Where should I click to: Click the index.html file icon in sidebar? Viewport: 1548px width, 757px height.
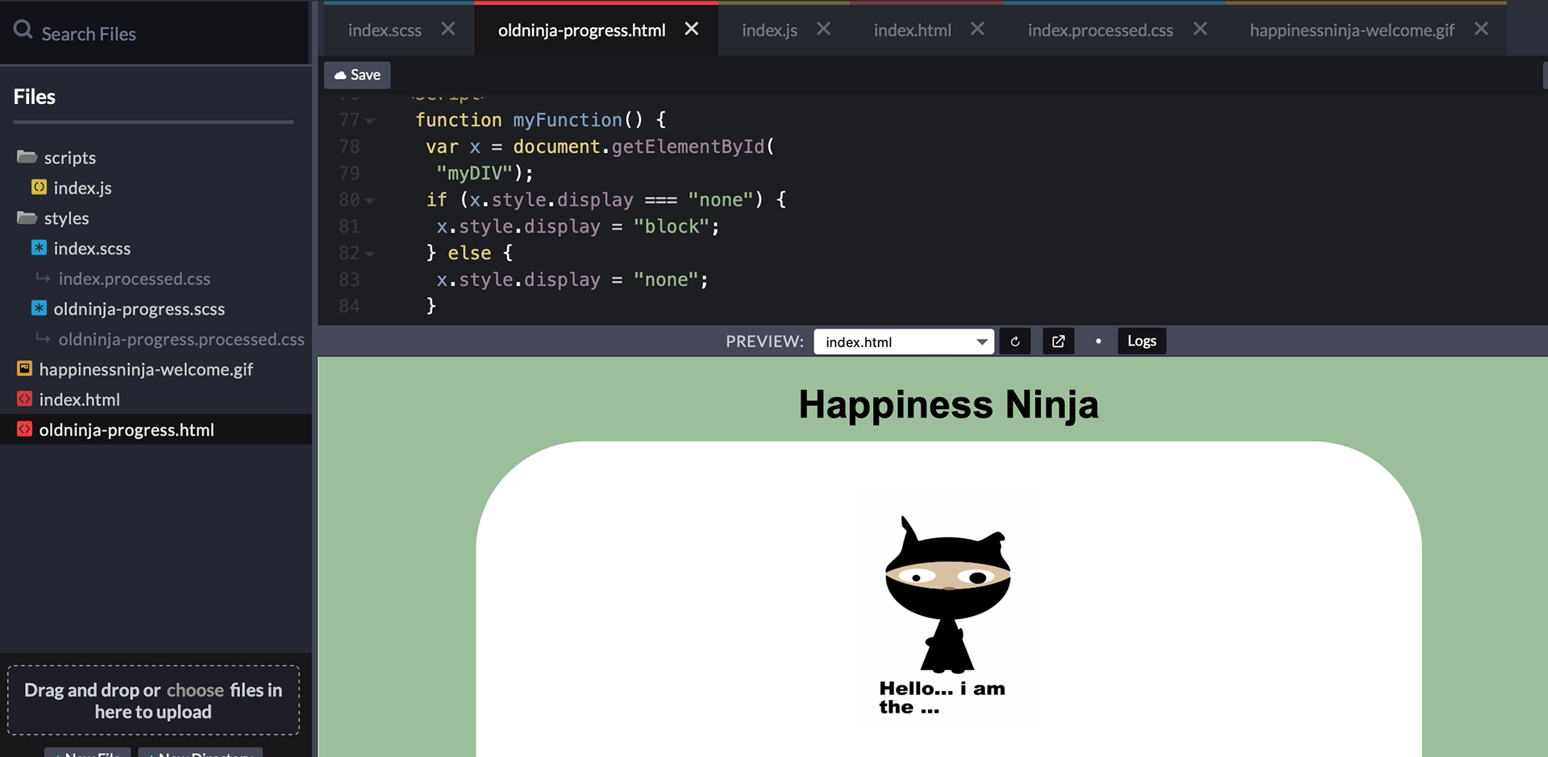(x=25, y=399)
